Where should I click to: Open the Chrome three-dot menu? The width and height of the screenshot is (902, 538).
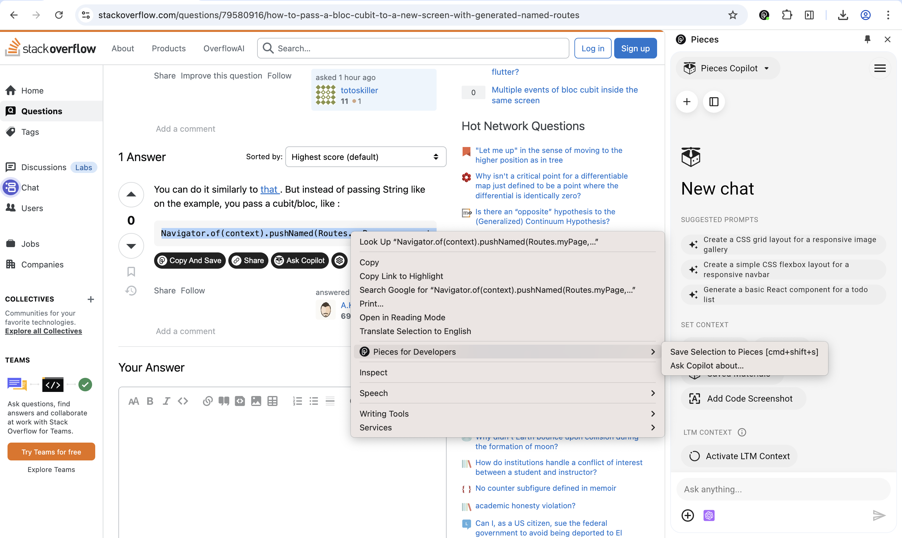(x=888, y=15)
